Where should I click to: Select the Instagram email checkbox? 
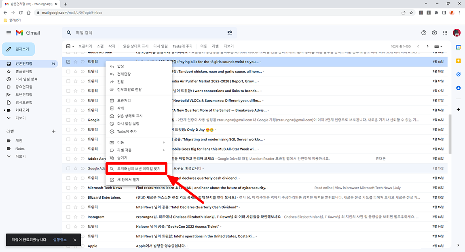68,217
